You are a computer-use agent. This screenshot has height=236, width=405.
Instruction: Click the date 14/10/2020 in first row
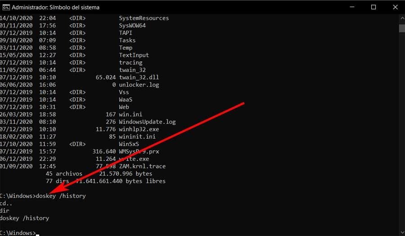coord(16,18)
